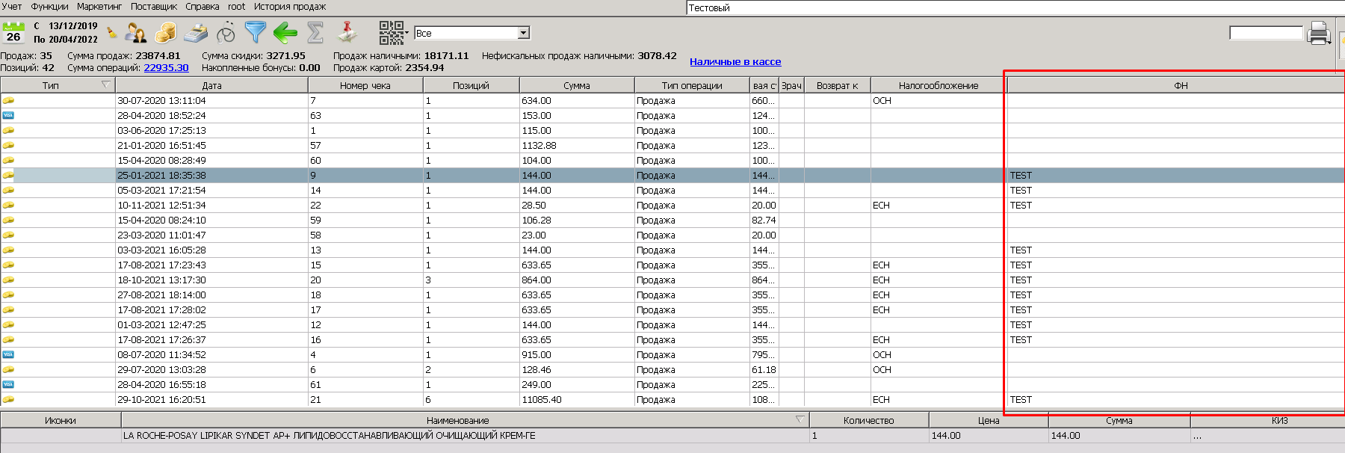Viewport: 1345px width, 453px height.
Task: Toggle sort on 'Наименование' column header
Action: tap(457, 420)
